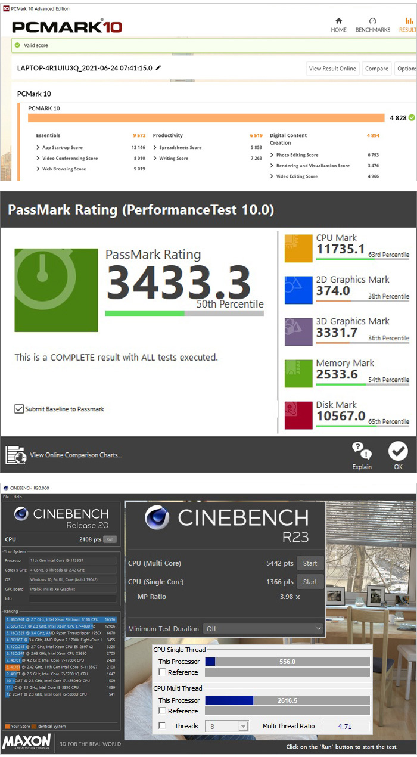Click the Options button in PCMark

[x=406, y=69]
